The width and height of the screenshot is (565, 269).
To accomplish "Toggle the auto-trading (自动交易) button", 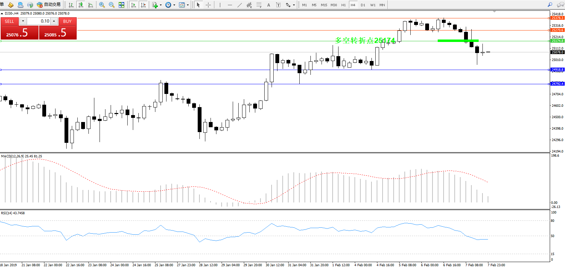I will tap(49, 5).
